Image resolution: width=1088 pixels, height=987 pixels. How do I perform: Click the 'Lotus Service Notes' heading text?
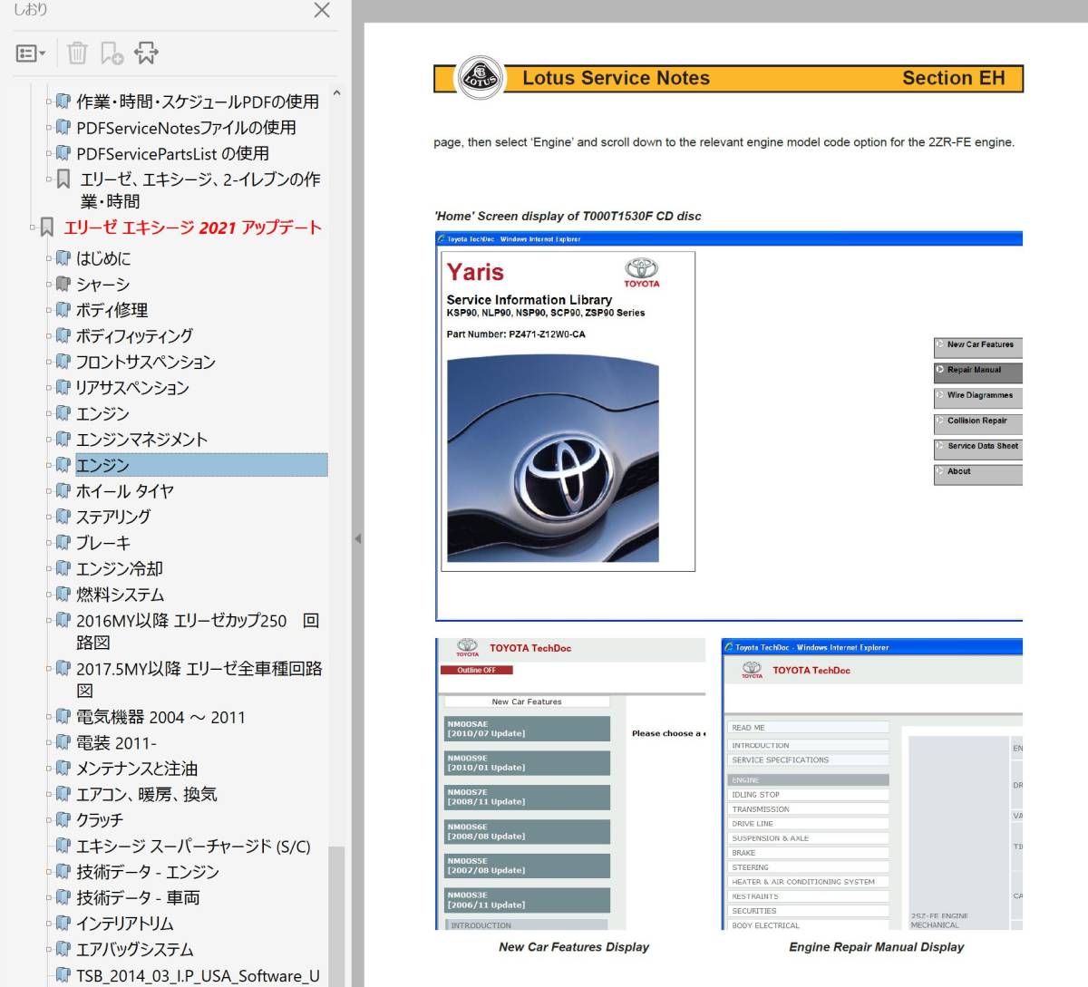pos(616,78)
